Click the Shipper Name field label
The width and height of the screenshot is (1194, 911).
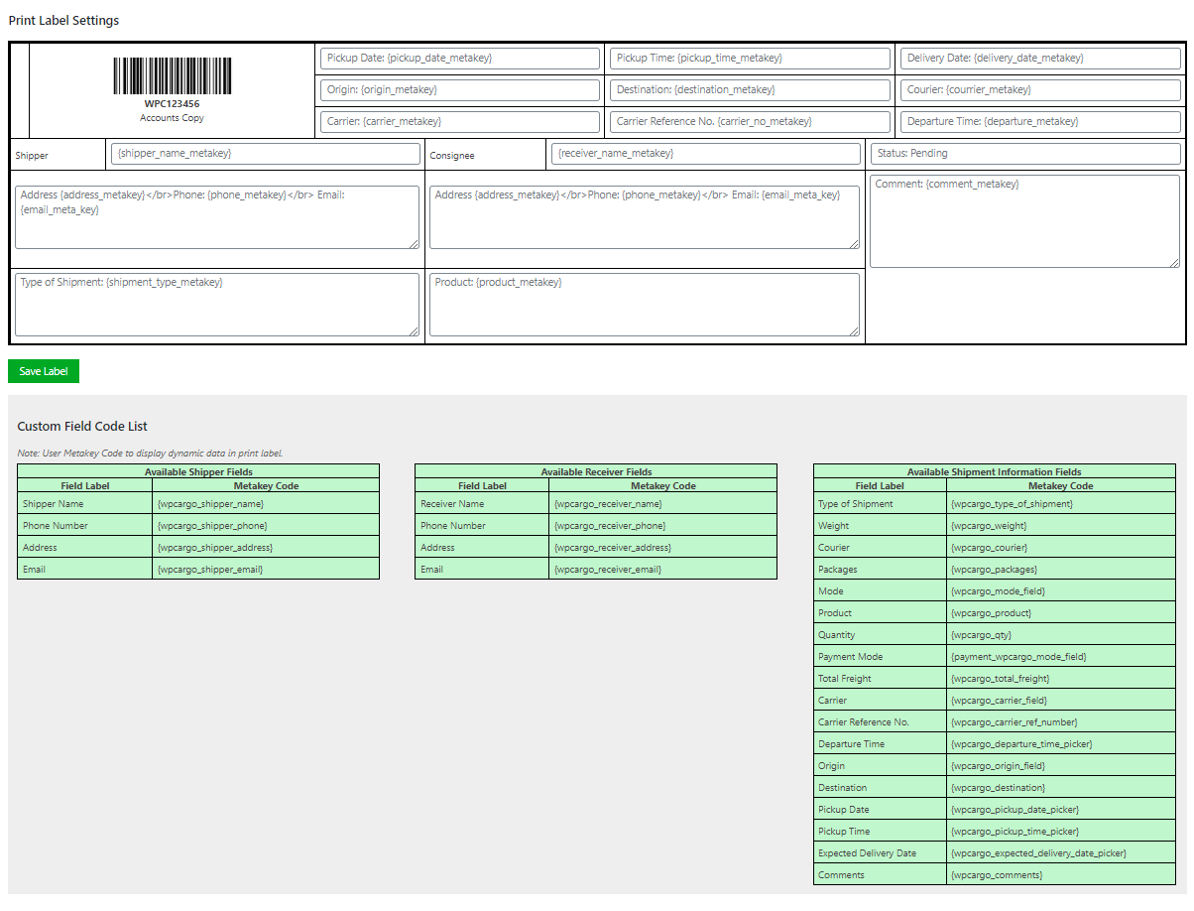pos(54,504)
